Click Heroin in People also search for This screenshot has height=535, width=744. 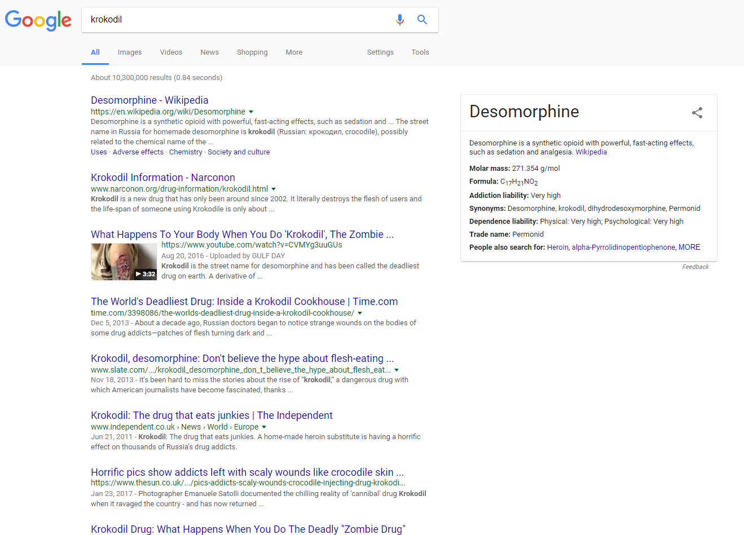click(558, 247)
